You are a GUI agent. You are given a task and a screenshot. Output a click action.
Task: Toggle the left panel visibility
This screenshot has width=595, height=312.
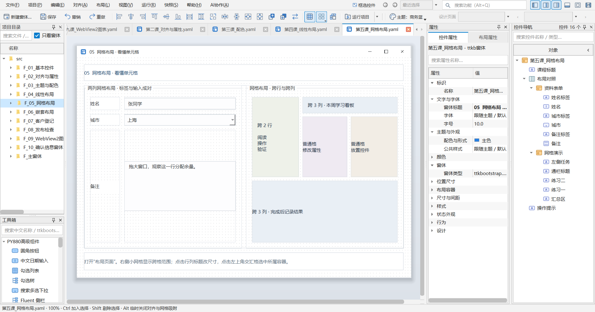pos(535,5)
